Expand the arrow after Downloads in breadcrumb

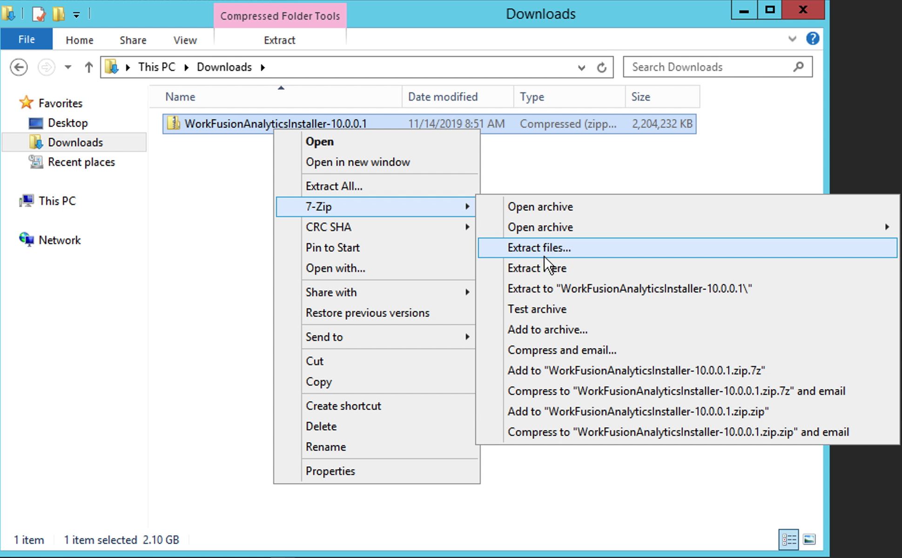[263, 68]
